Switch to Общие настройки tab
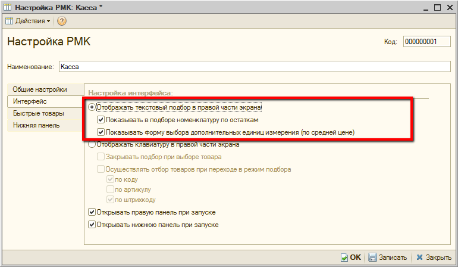The width and height of the screenshot is (458, 267). coord(40,89)
